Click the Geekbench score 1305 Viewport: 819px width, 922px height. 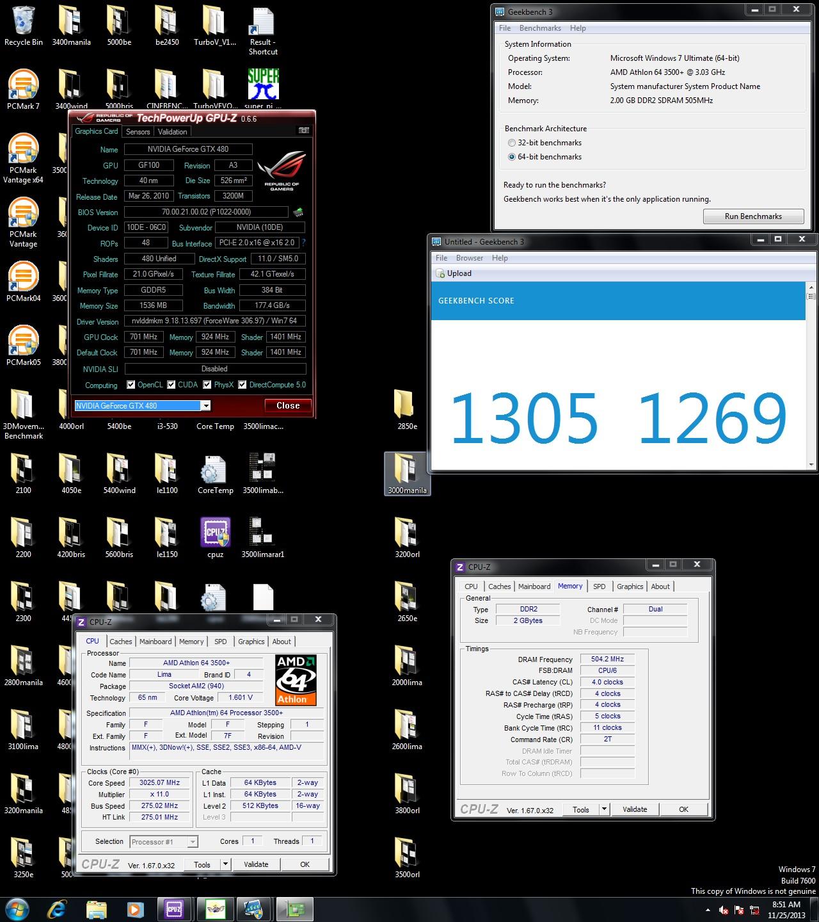tap(524, 419)
